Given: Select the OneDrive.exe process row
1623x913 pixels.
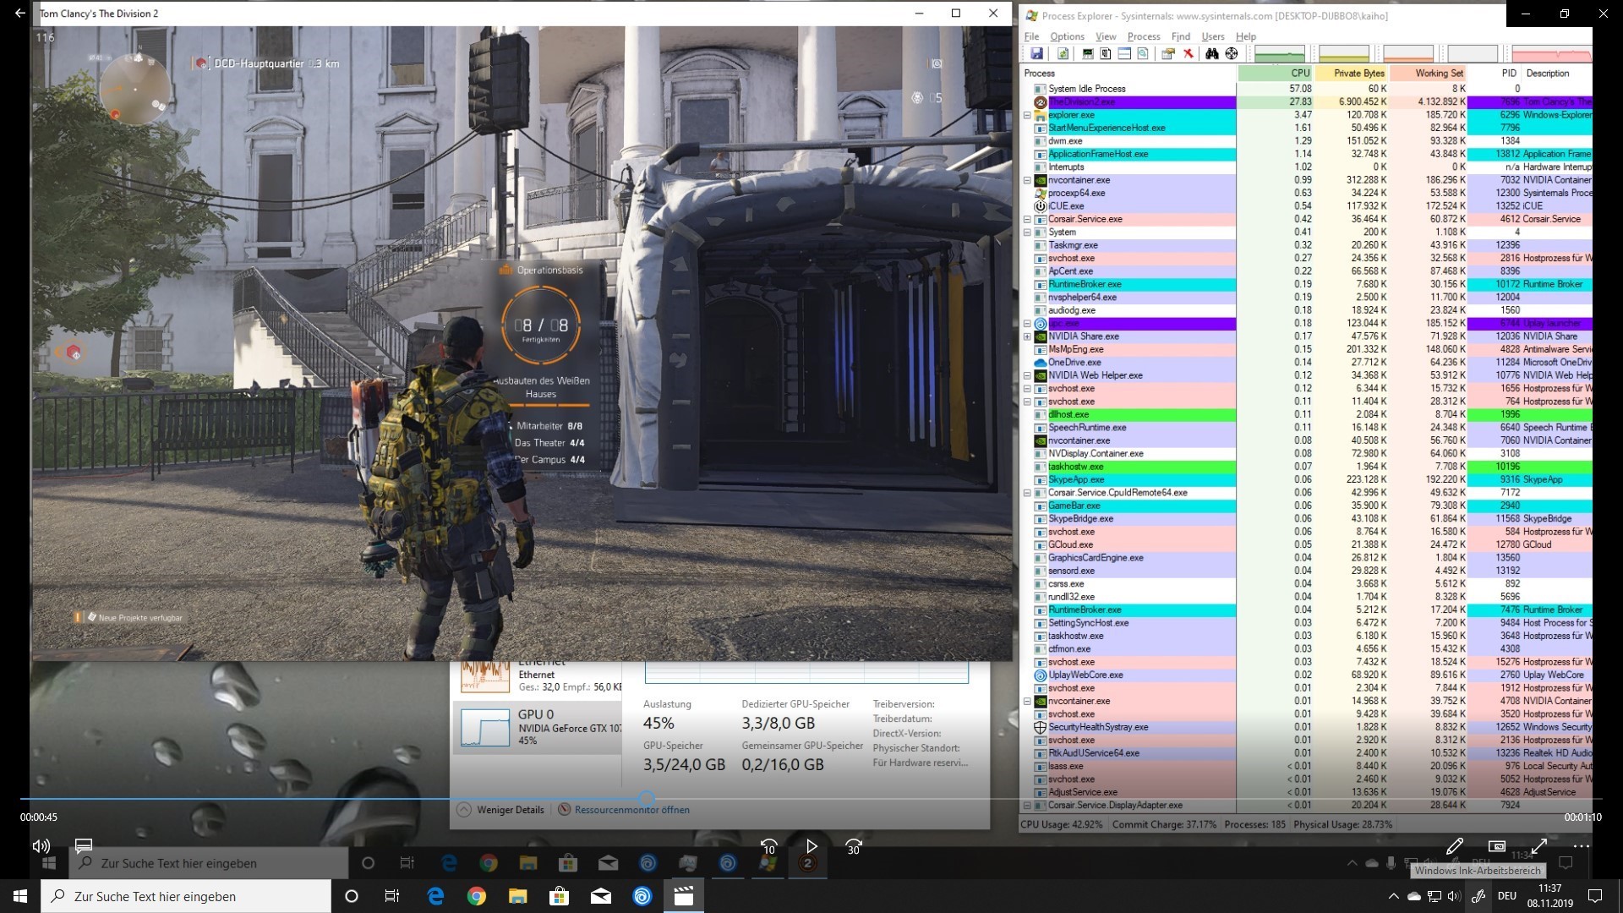Looking at the screenshot, I should click(x=1306, y=363).
